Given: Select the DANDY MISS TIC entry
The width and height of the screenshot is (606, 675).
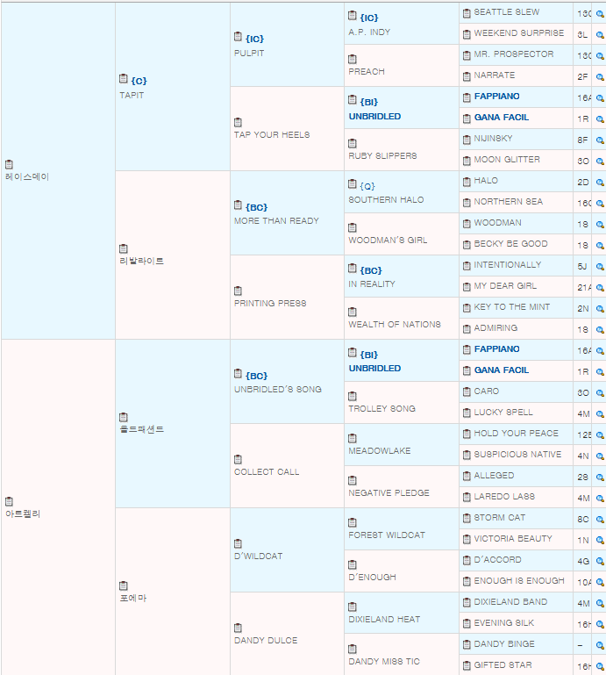Looking at the screenshot, I should pyautogui.click(x=384, y=662).
